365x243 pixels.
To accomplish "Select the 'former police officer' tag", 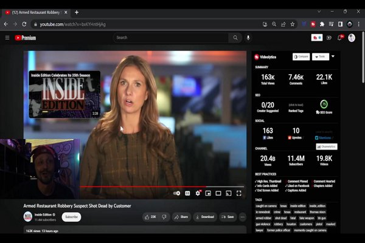I will click(279, 230).
